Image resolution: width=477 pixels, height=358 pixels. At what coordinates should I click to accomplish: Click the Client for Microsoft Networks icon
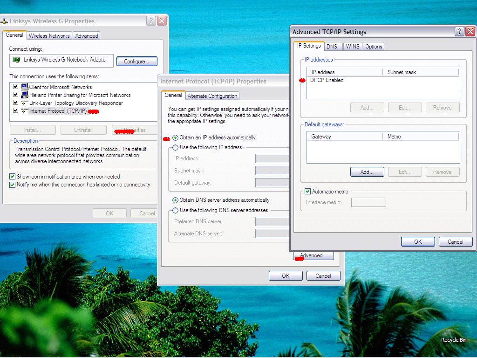(24, 87)
